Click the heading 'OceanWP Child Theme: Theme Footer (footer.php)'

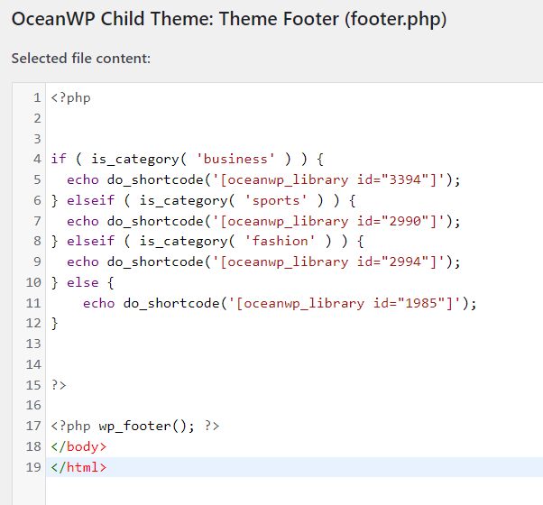click(x=229, y=19)
